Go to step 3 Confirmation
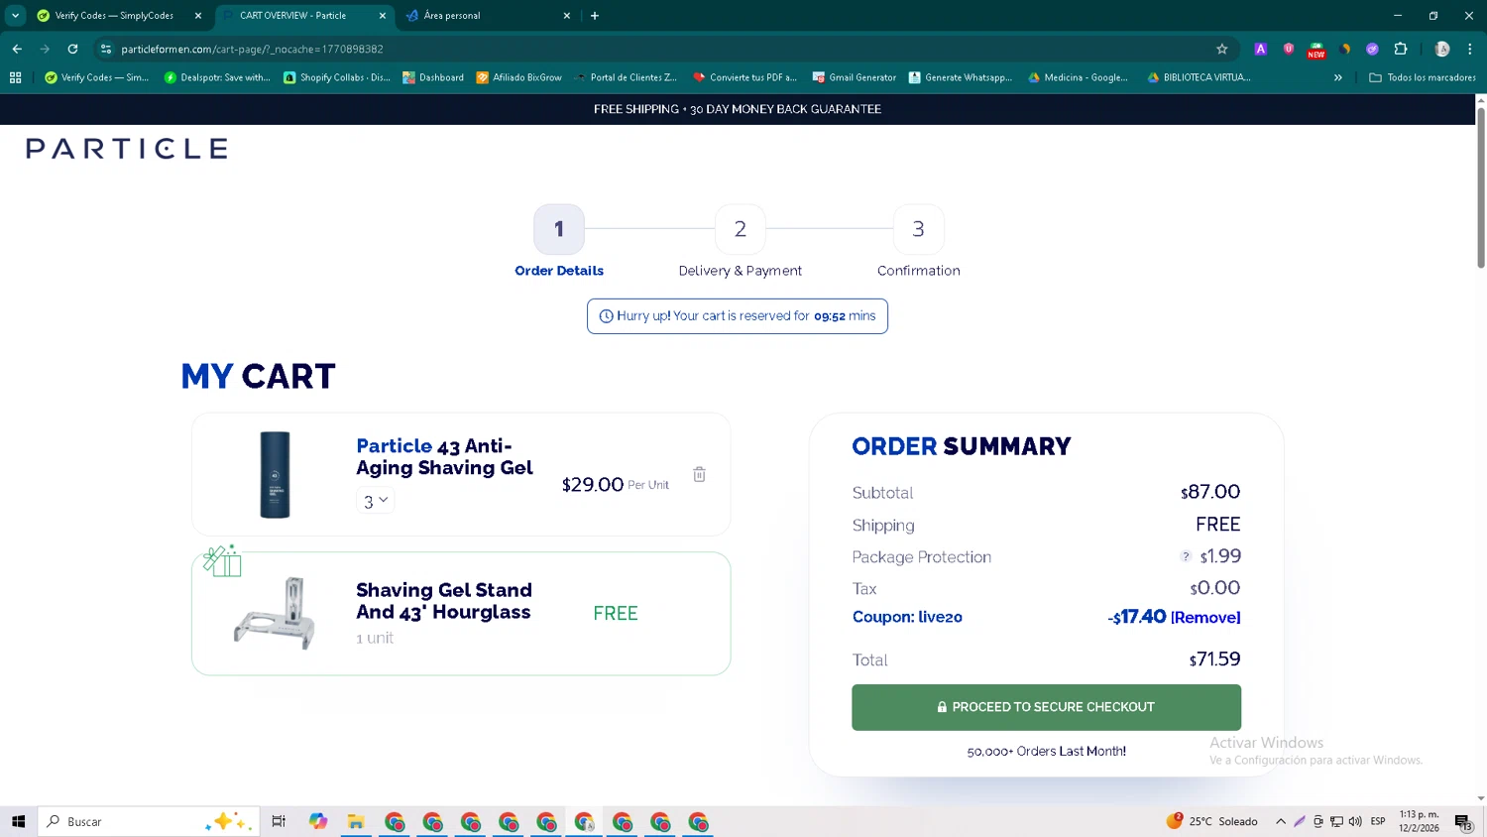 [919, 242]
